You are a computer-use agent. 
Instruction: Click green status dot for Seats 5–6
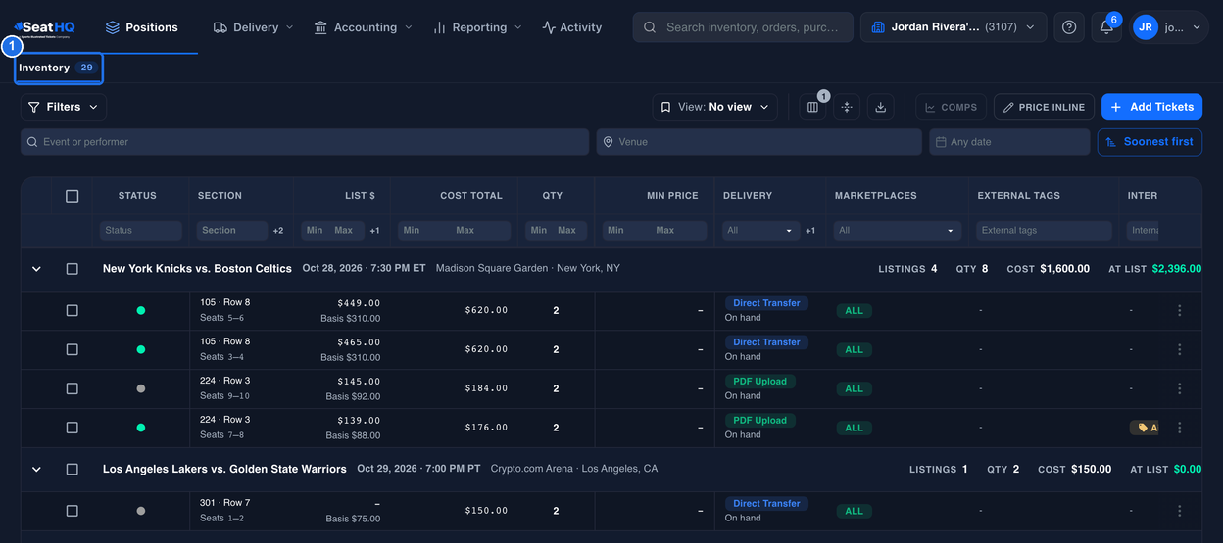tap(141, 310)
